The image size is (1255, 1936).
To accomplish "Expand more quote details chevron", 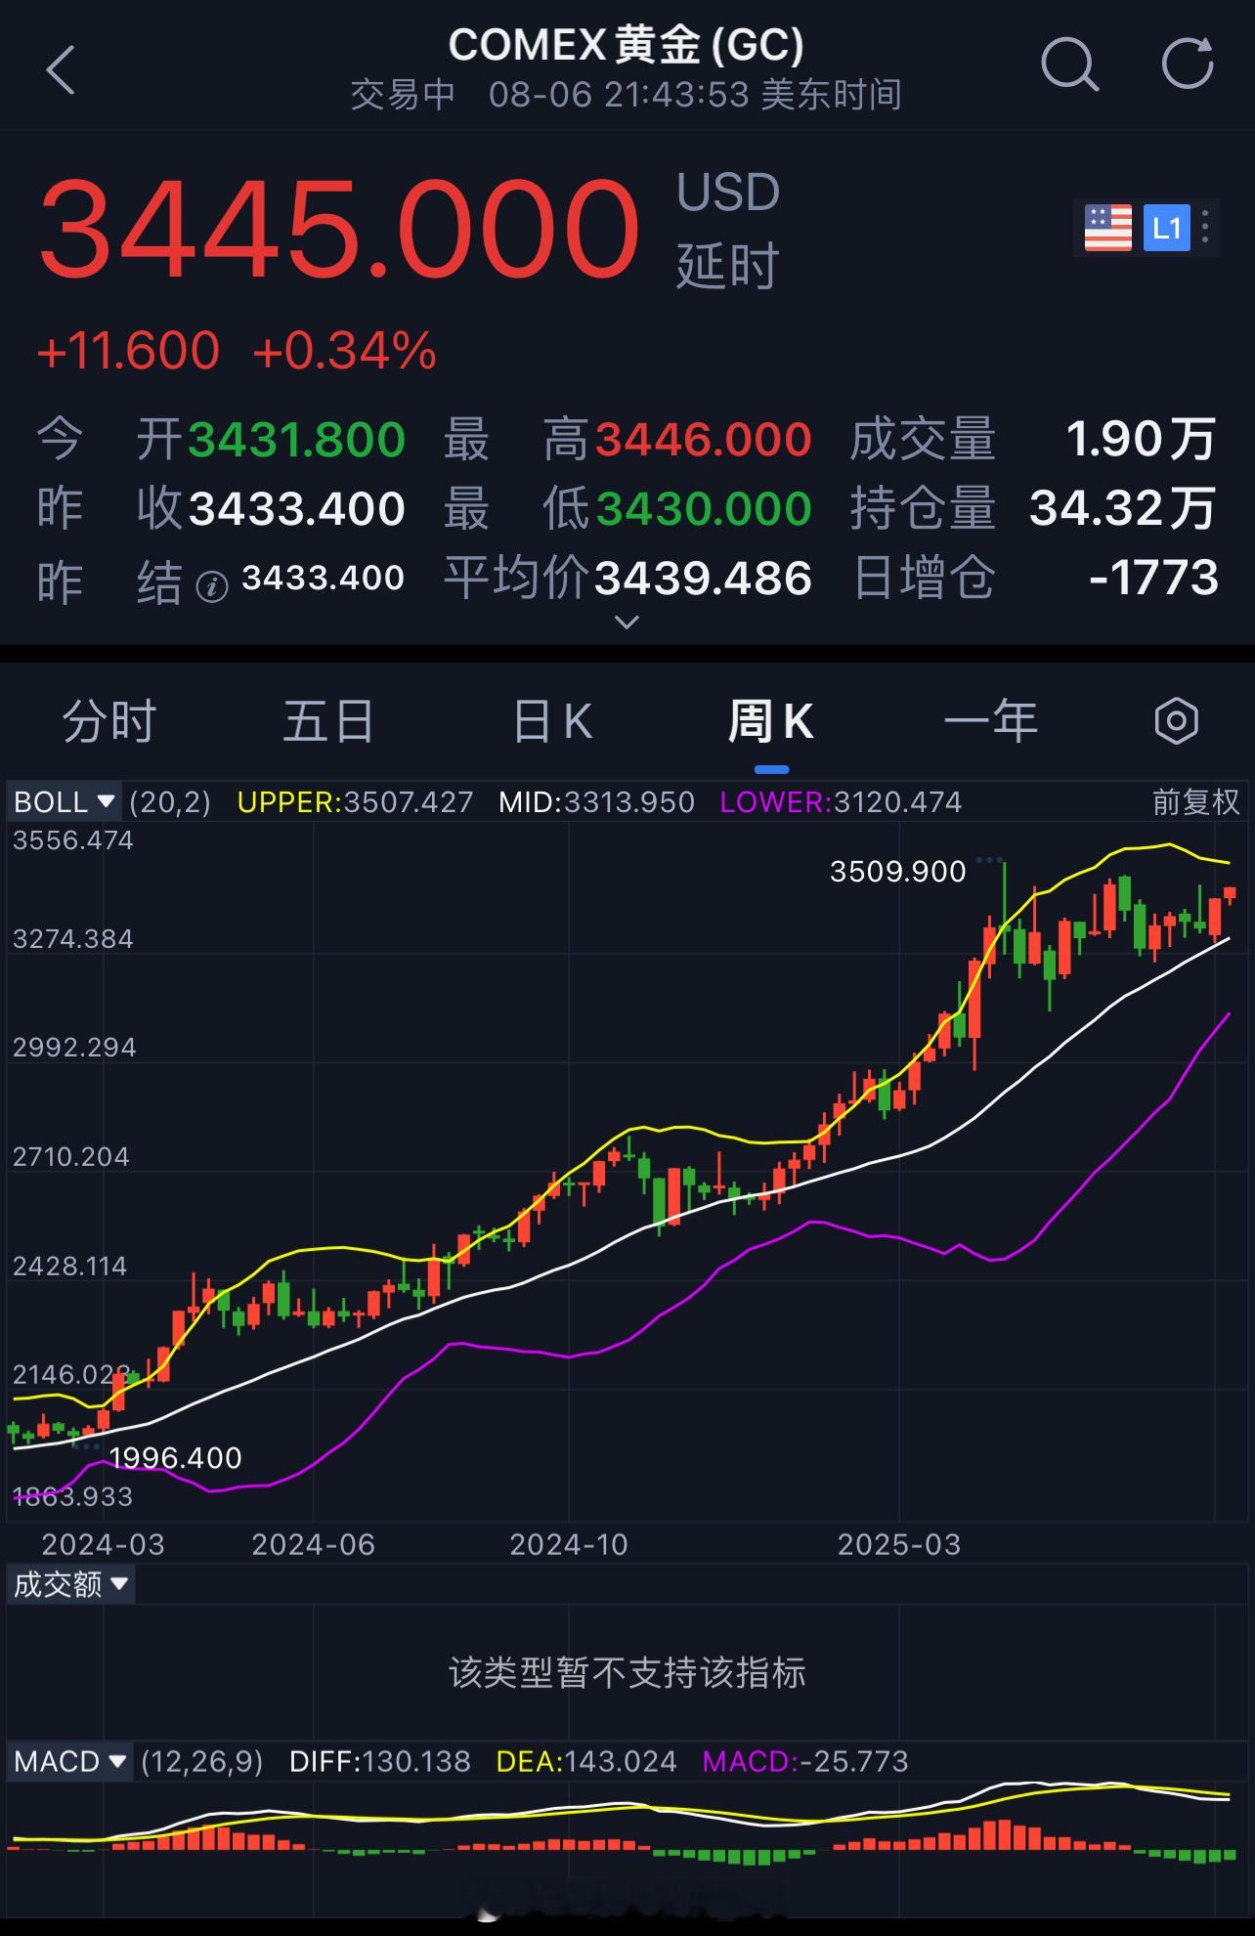I will (627, 622).
